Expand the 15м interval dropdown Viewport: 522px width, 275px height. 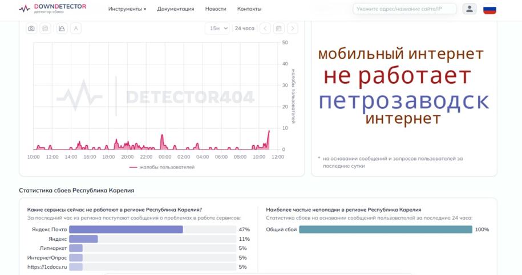click(217, 28)
